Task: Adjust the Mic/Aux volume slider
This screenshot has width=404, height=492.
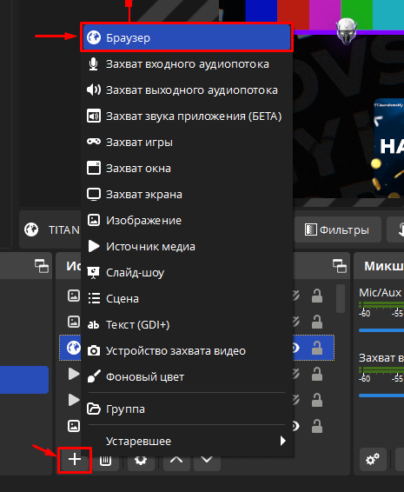Action: 381,330
